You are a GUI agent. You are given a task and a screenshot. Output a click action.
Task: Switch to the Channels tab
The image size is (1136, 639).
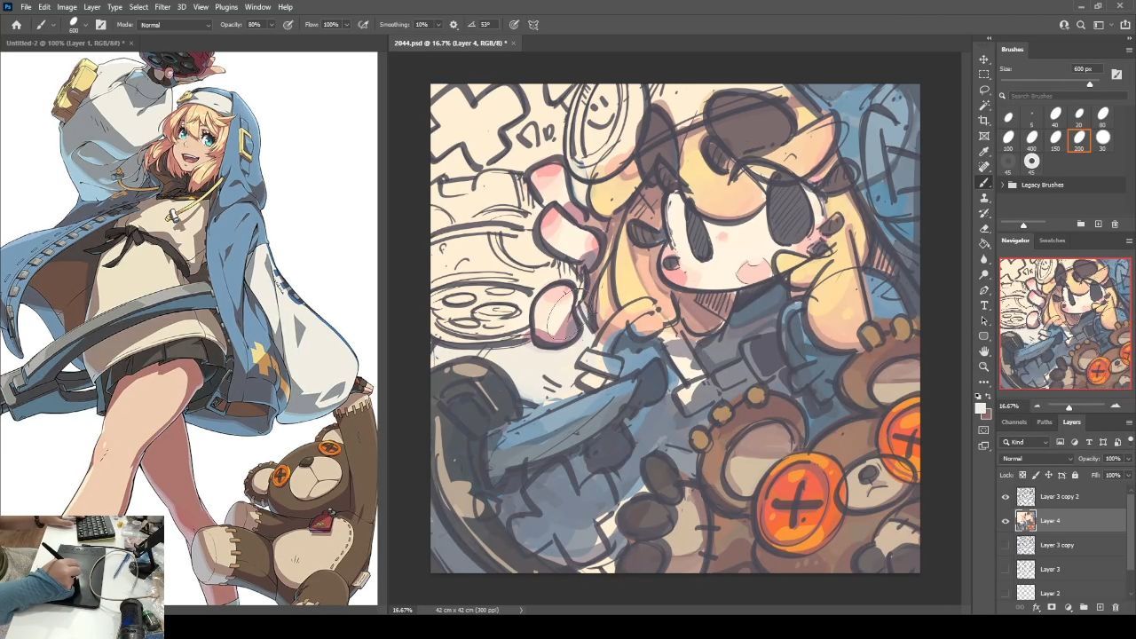pyautogui.click(x=1014, y=422)
